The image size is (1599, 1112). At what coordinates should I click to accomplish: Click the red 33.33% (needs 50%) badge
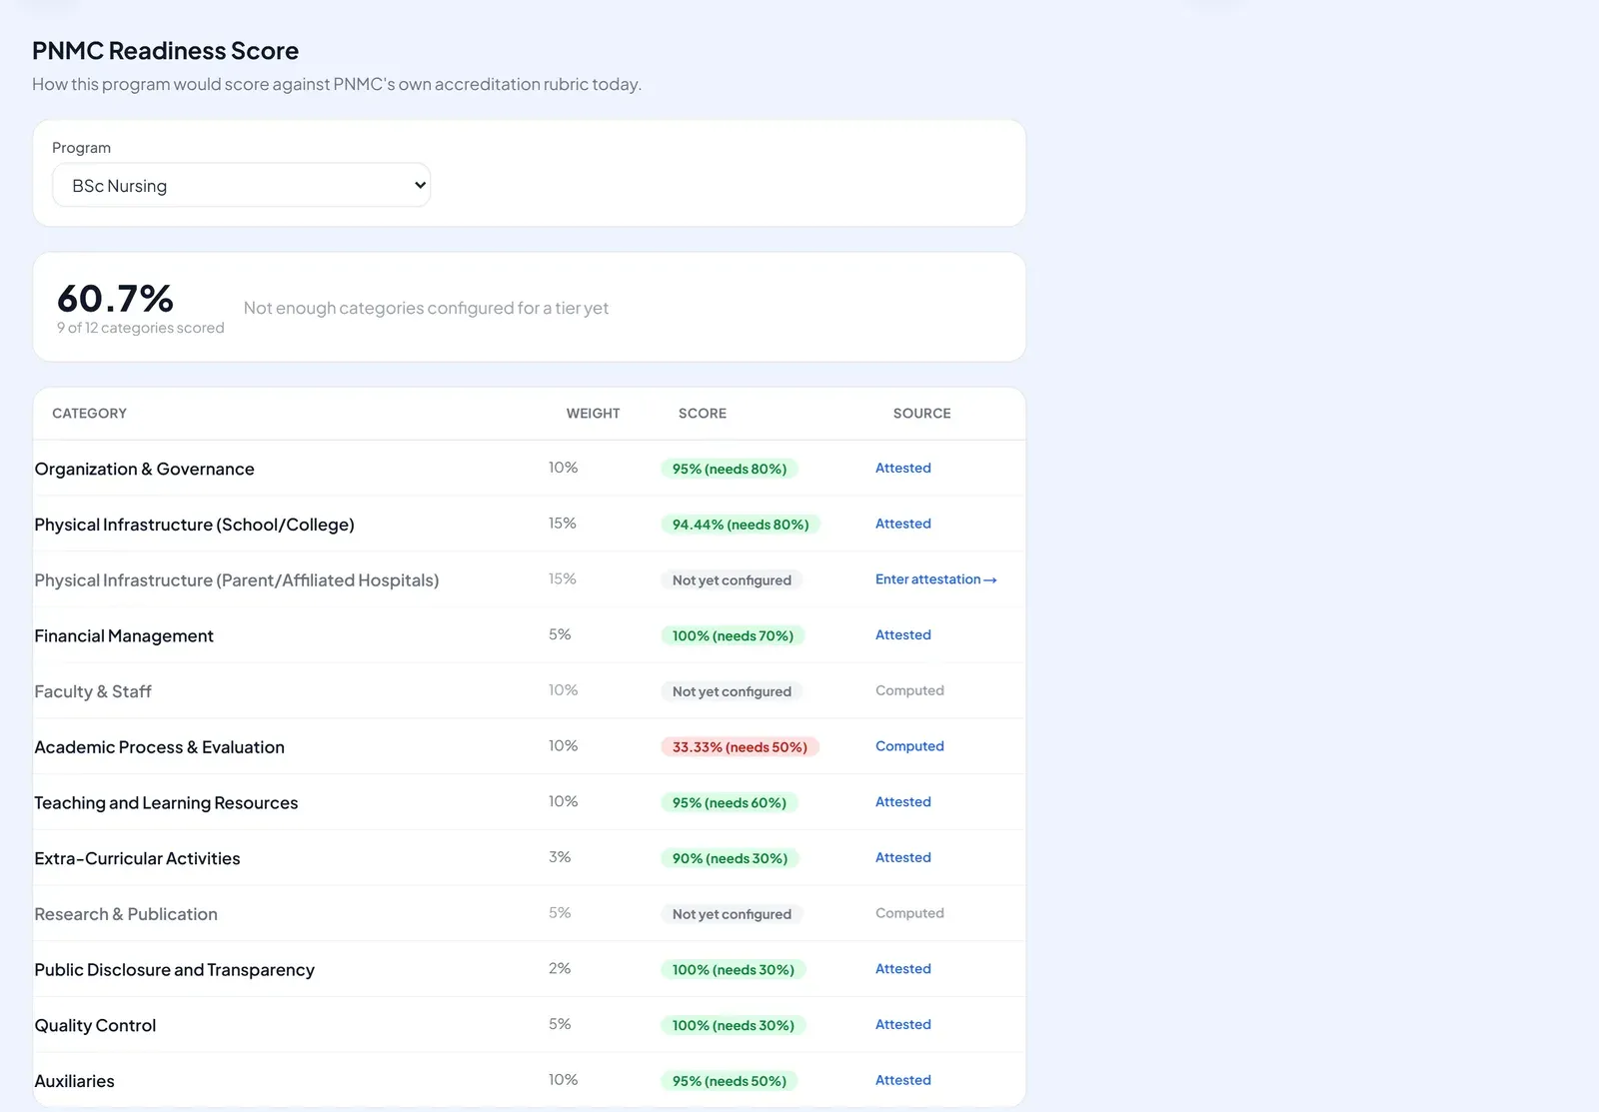[740, 747]
